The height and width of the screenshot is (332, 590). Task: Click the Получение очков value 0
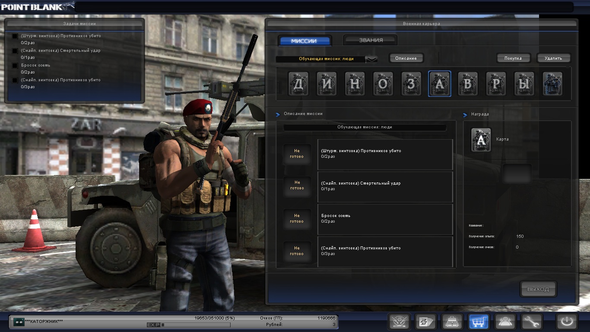(x=517, y=247)
